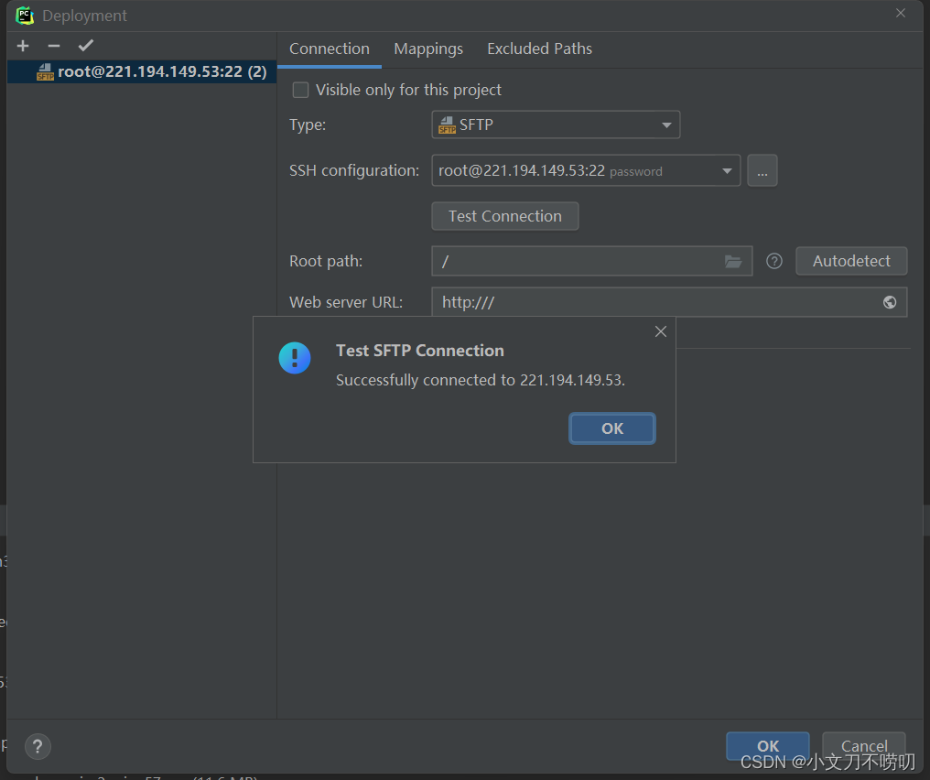Add a new deployment server with plus icon
930x780 pixels.
(23, 46)
